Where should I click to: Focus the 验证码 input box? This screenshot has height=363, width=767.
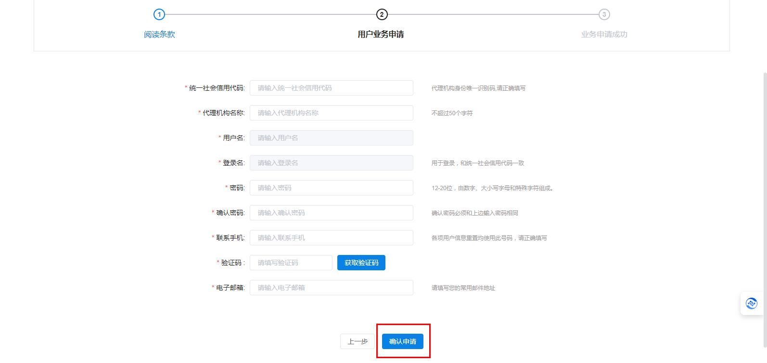coord(291,263)
